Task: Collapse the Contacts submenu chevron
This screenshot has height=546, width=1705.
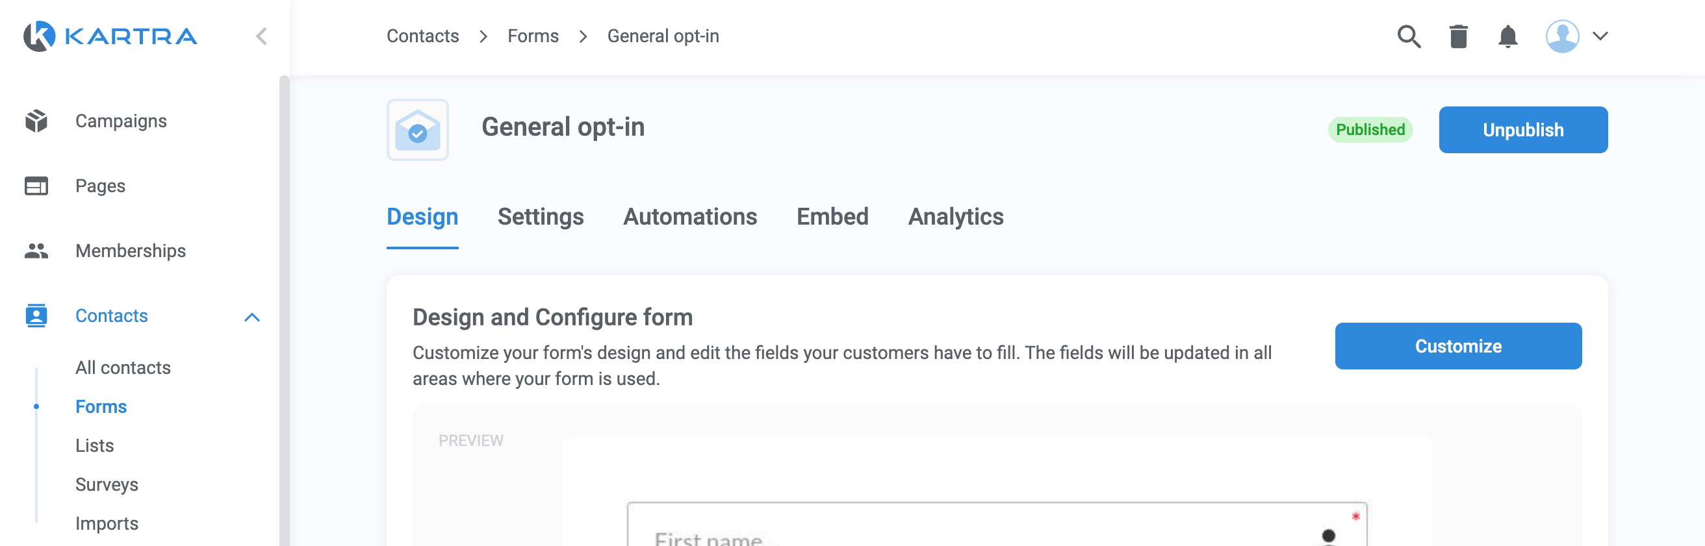Action: click(252, 317)
